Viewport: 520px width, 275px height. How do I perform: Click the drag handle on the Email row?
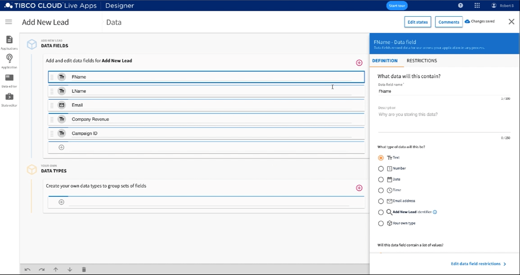click(52, 105)
